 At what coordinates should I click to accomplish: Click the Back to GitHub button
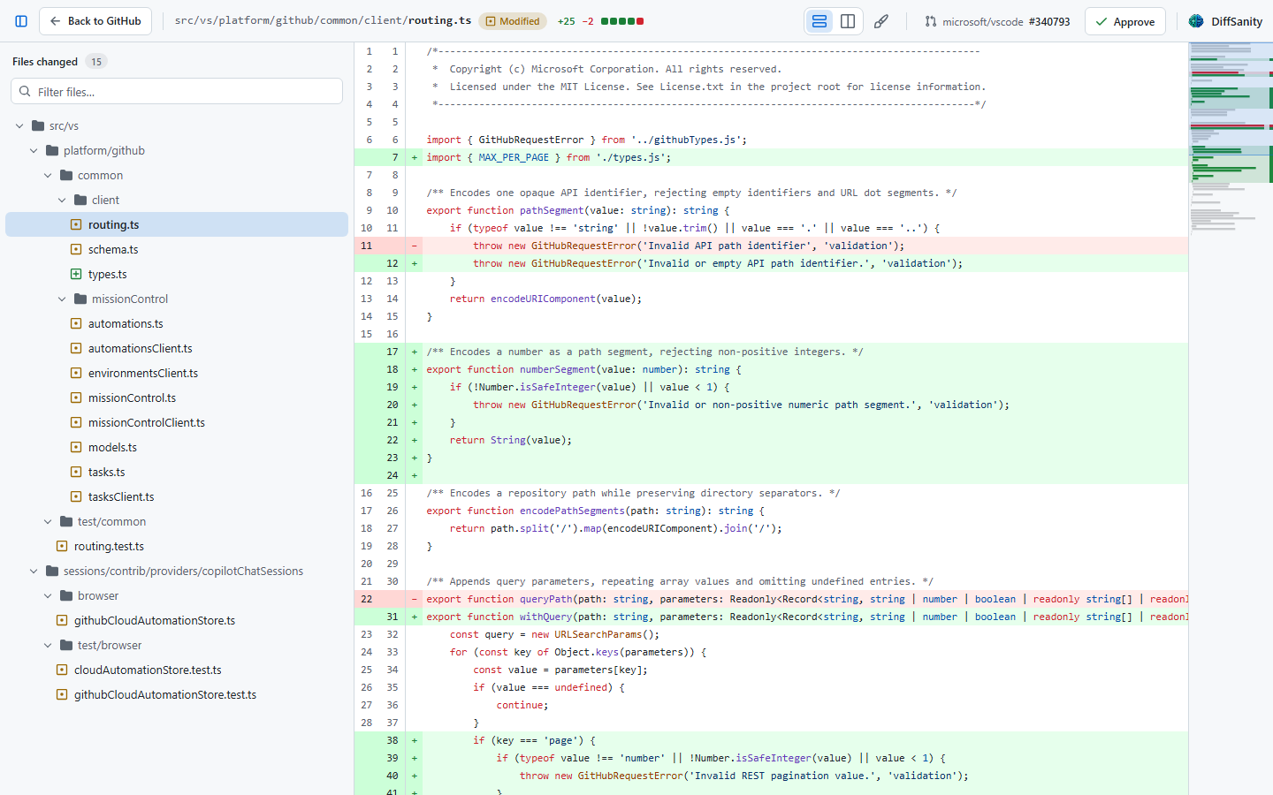[95, 21]
